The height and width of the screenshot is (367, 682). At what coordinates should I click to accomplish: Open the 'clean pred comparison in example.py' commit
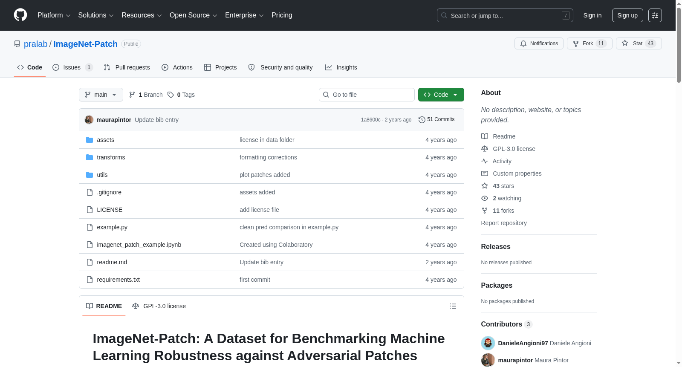(289, 227)
